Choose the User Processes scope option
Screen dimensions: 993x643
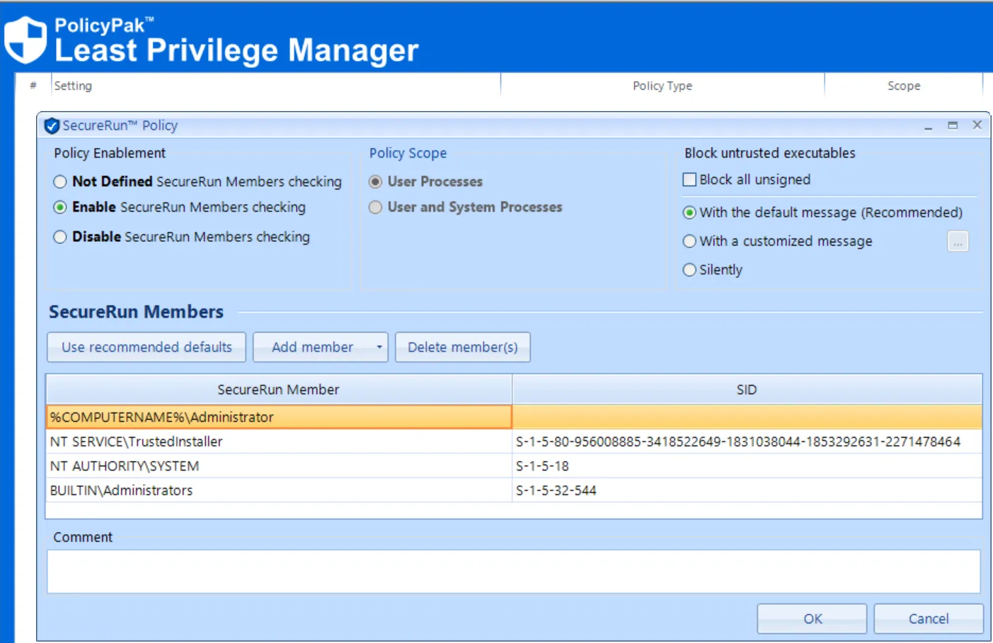[x=375, y=182]
